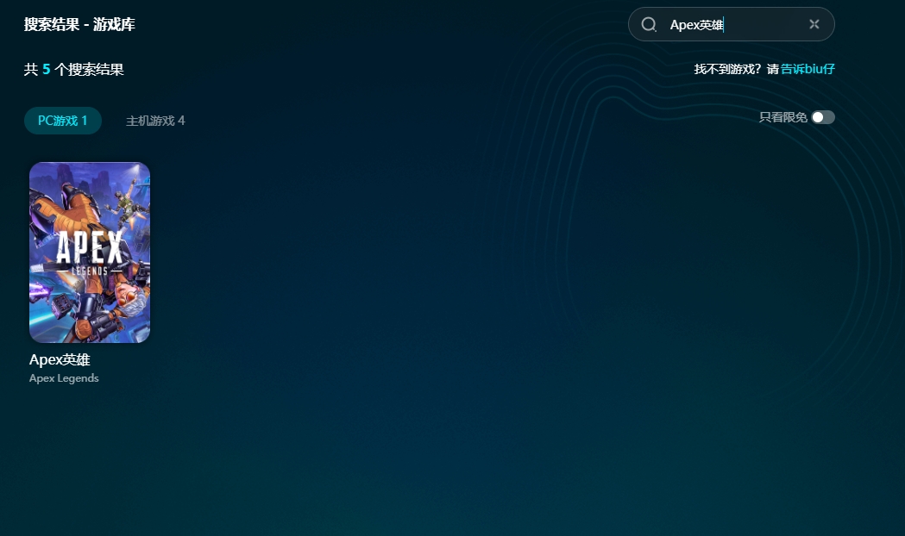Click the magnifier search icon
Image resolution: width=905 pixels, height=536 pixels.
pyautogui.click(x=649, y=24)
